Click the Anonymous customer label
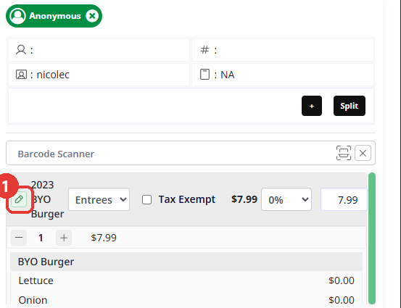This screenshot has width=401, height=308. 55,16
